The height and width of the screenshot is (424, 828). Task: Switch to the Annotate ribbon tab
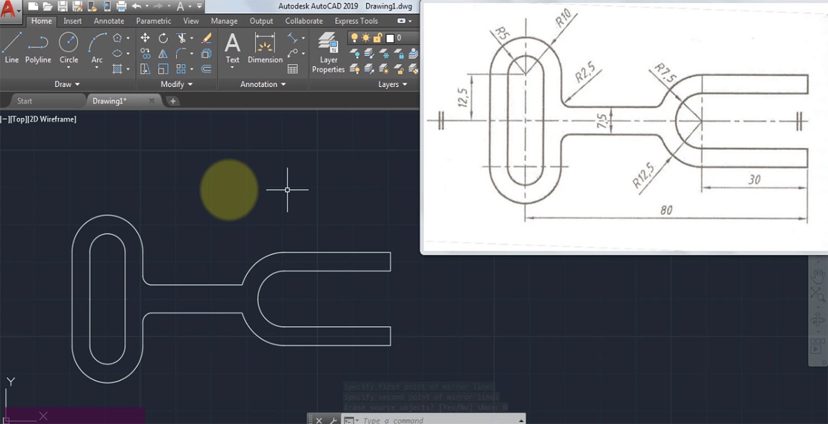pos(109,21)
